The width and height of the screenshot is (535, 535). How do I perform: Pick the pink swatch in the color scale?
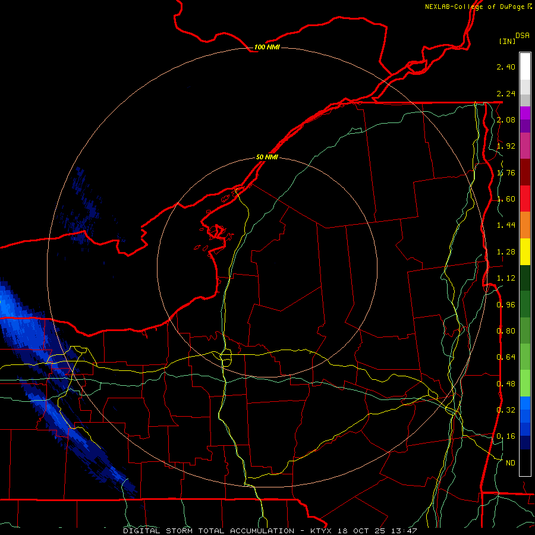coord(525,146)
